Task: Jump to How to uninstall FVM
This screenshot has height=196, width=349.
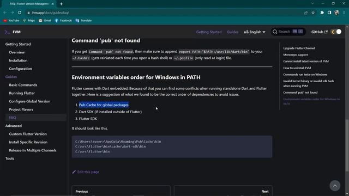Action: [x=297, y=68]
